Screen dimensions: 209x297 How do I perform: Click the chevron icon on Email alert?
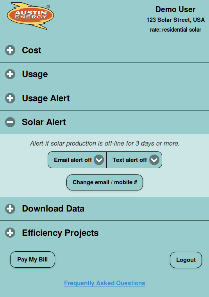point(99,160)
